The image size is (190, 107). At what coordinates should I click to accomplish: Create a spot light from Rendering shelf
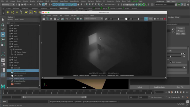pos(22,12)
